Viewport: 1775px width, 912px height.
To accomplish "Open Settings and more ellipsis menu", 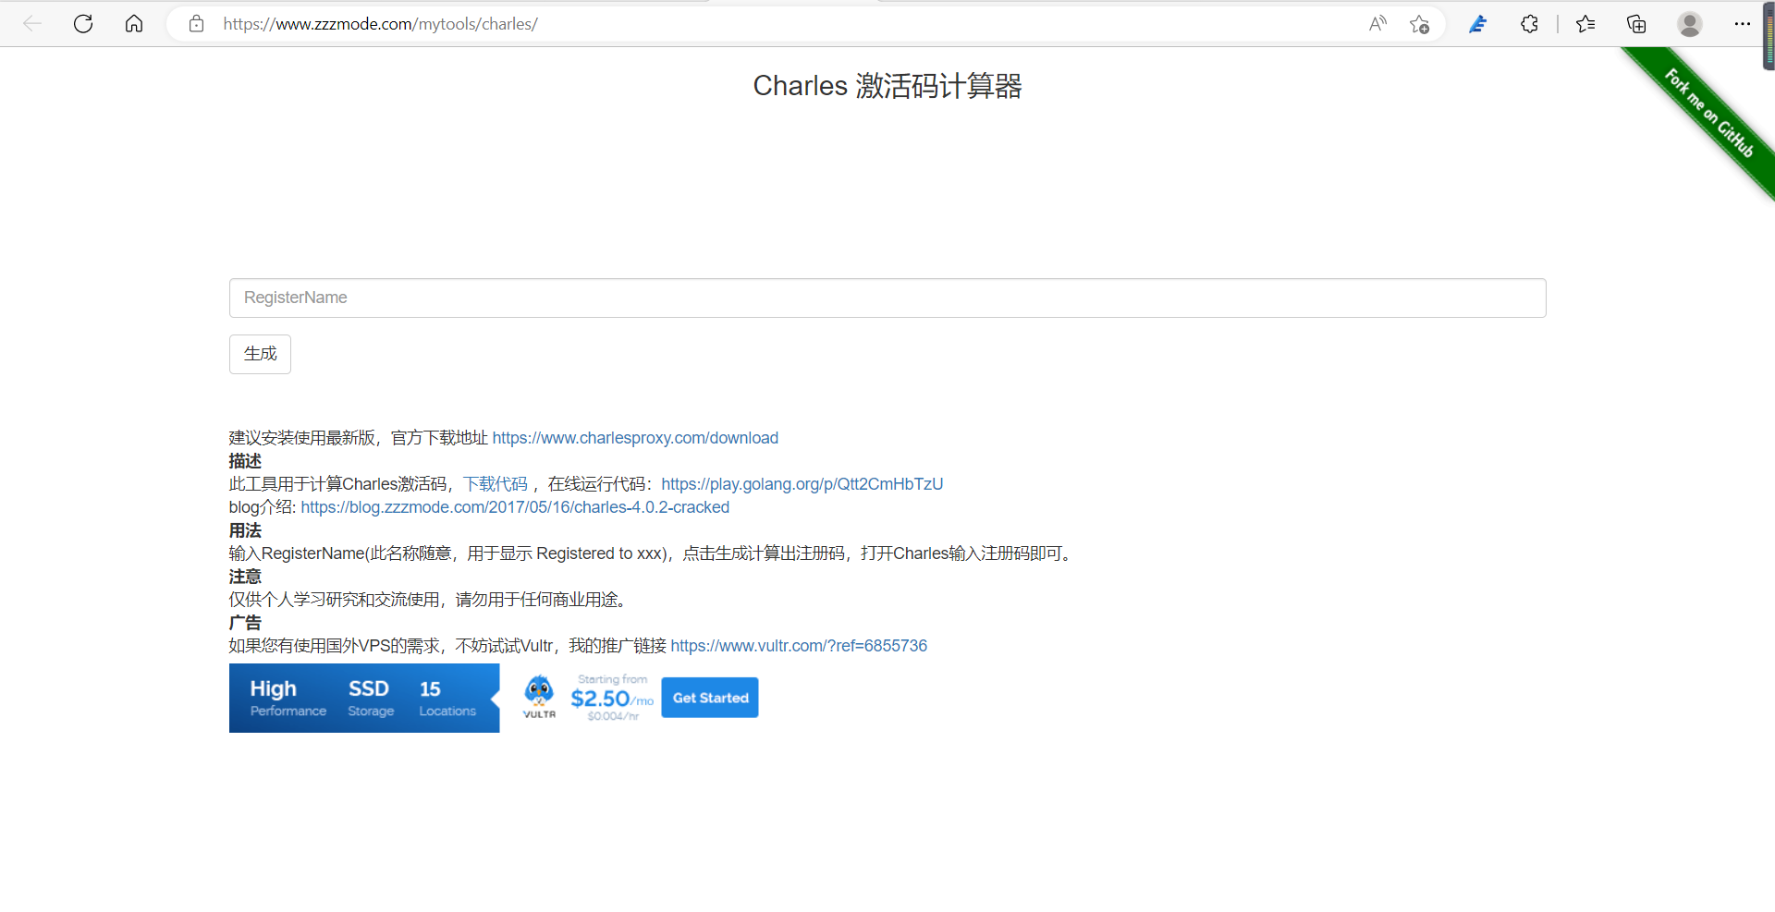I will coord(1743,24).
